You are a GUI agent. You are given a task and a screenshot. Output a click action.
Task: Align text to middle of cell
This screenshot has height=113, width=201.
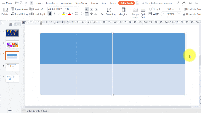[x=91, y=14]
